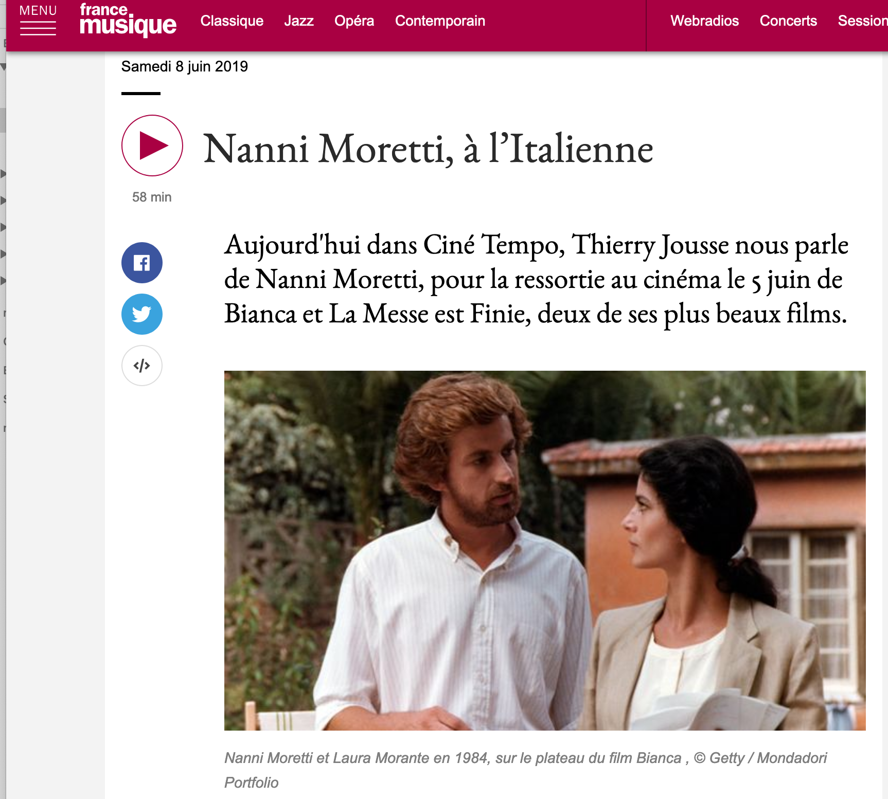Image resolution: width=888 pixels, height=799 pixels.
Task: Open the Sessions link in header
Action: [x=863, y=21]
